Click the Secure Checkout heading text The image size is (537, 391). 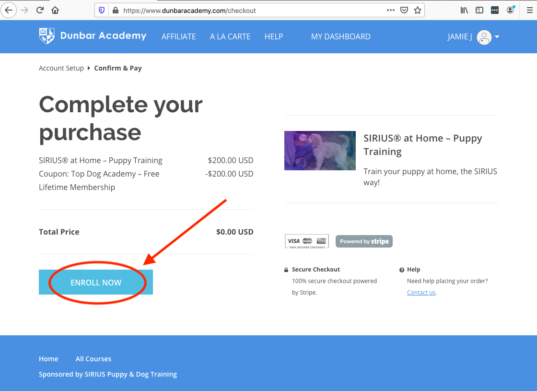(316, 270)
